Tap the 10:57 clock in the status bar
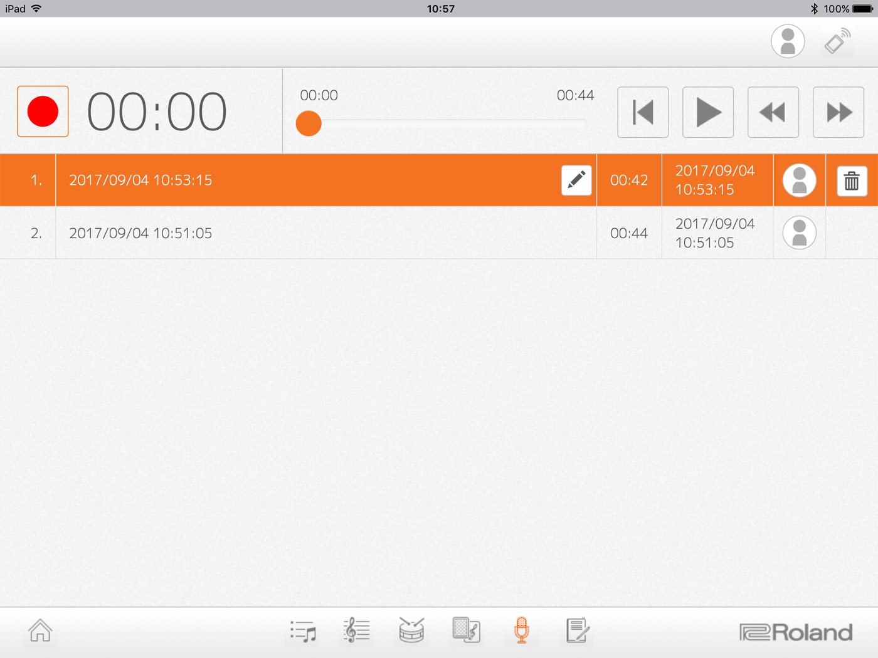The height and width of the screenshot is (658, 878). tap(440, 9)
